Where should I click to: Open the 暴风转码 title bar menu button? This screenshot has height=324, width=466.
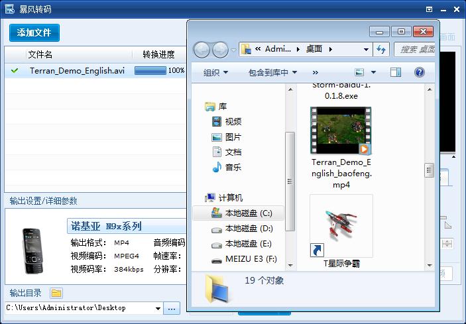click(x=429, y=9)
